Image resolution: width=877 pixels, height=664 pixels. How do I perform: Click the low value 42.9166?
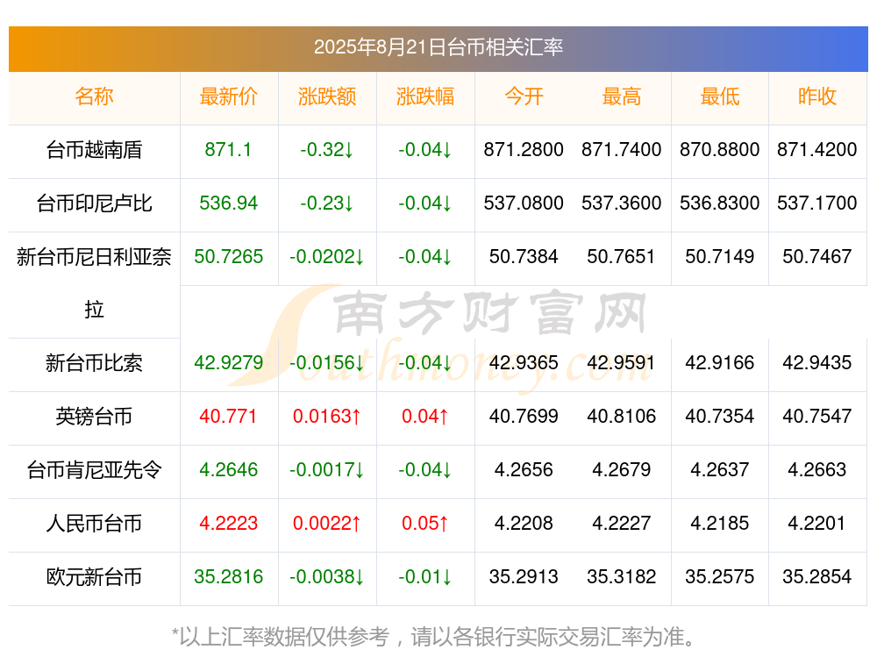[x=720, y=363]
